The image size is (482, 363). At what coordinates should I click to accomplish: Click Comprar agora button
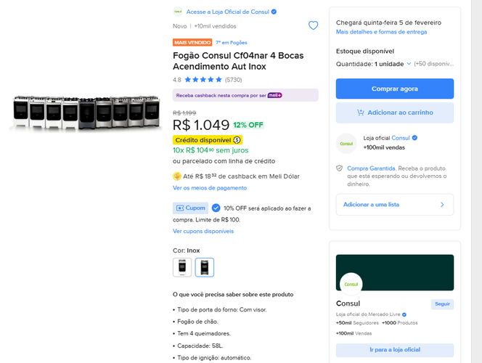pos(395,89)
